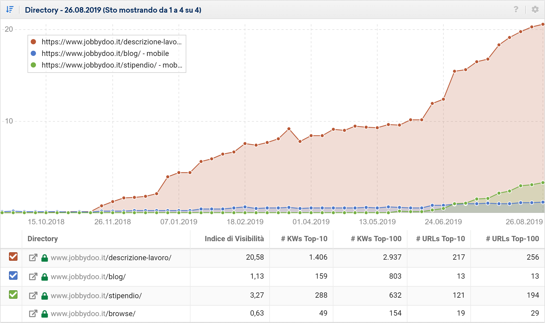545x323 pixels.
Task: Open external link icon for browse row
Action: click(33, 313)
